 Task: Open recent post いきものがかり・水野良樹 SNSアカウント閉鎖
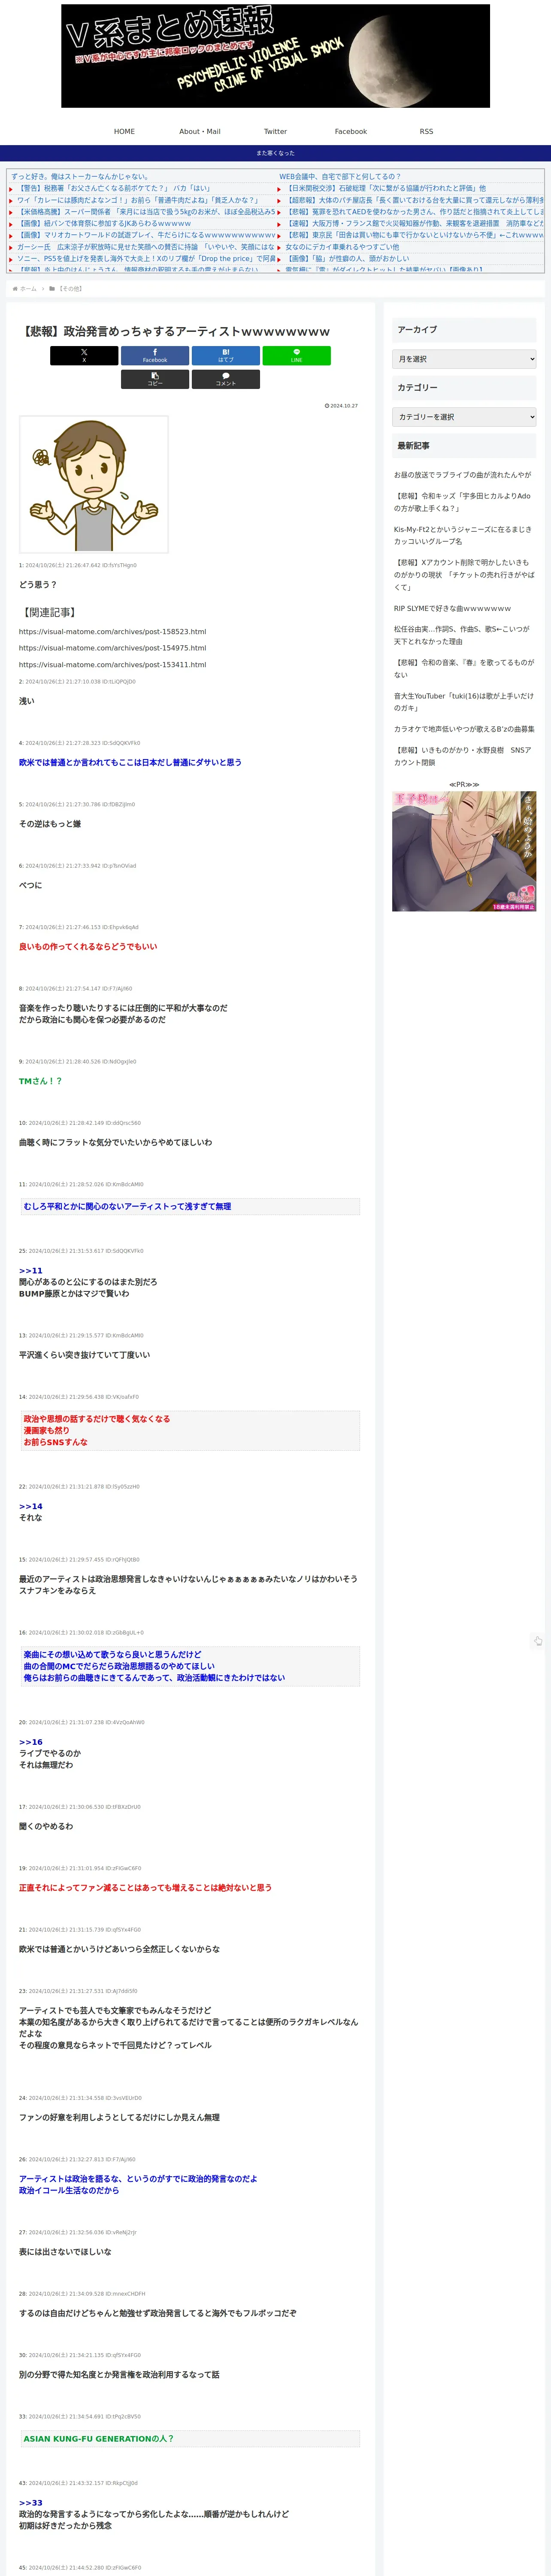463,756
